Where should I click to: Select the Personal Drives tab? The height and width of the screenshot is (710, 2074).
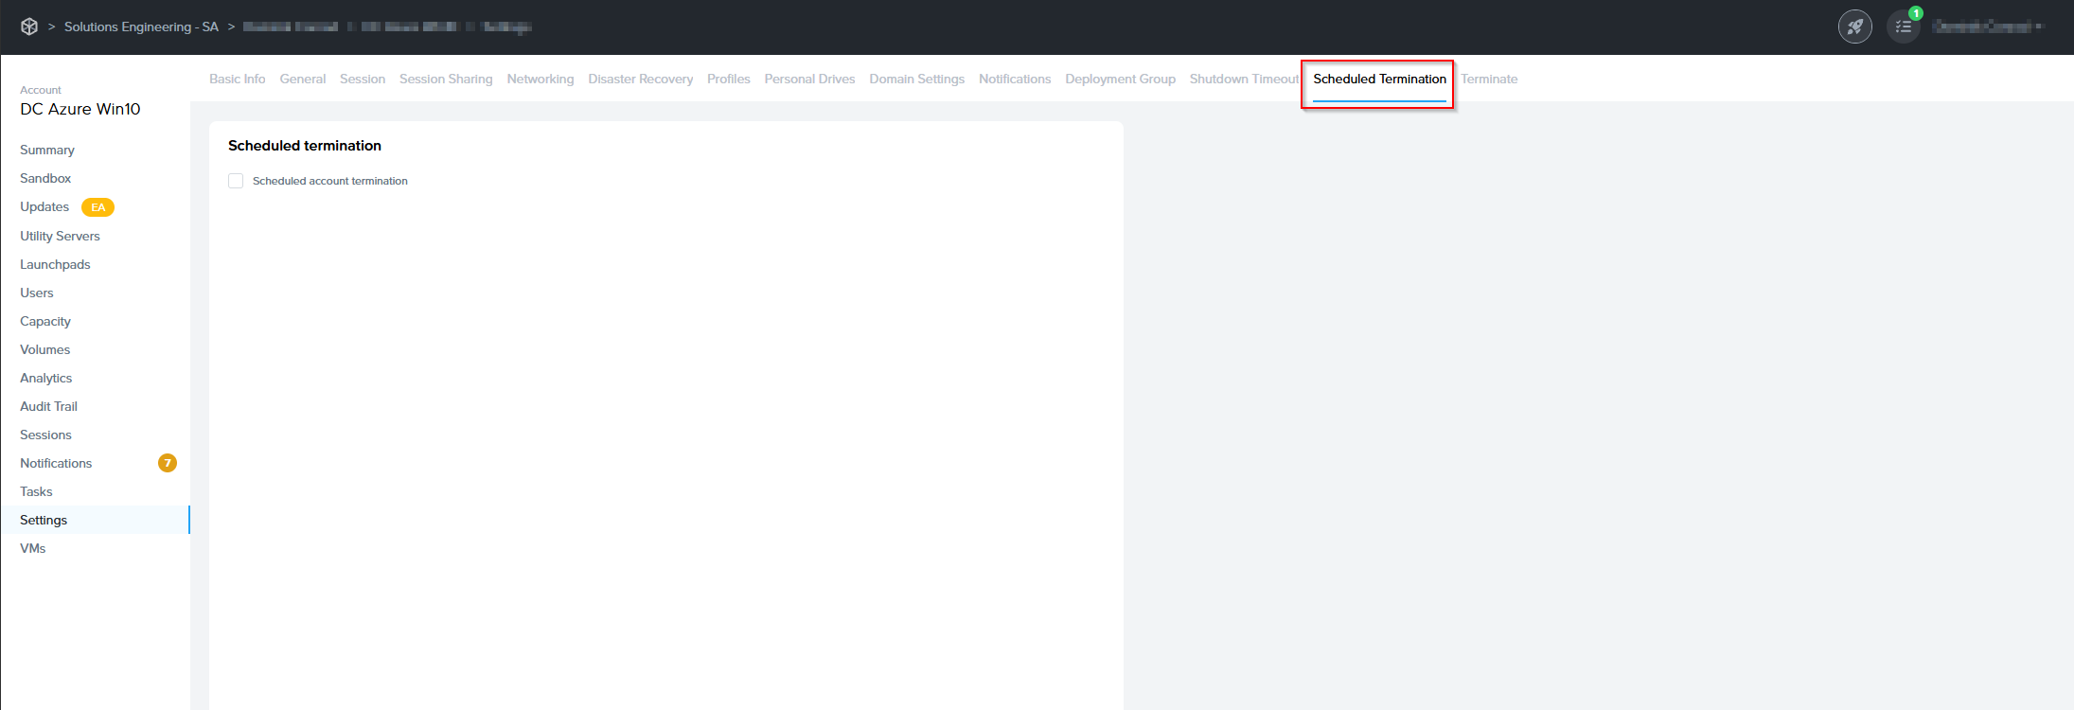(809, 79)
